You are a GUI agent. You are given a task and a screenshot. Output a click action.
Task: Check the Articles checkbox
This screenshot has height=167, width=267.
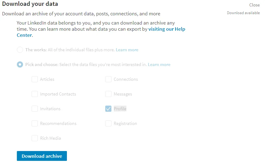(35, 79)
